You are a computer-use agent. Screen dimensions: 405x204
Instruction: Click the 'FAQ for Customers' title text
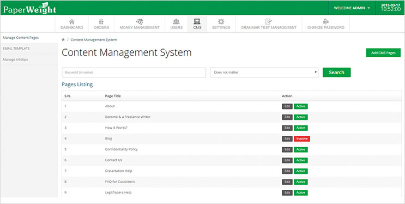click(x=120, y=182)
